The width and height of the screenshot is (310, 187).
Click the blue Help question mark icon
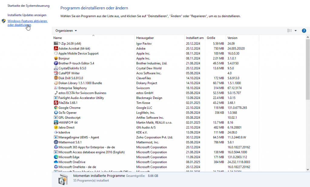(304, 30)
